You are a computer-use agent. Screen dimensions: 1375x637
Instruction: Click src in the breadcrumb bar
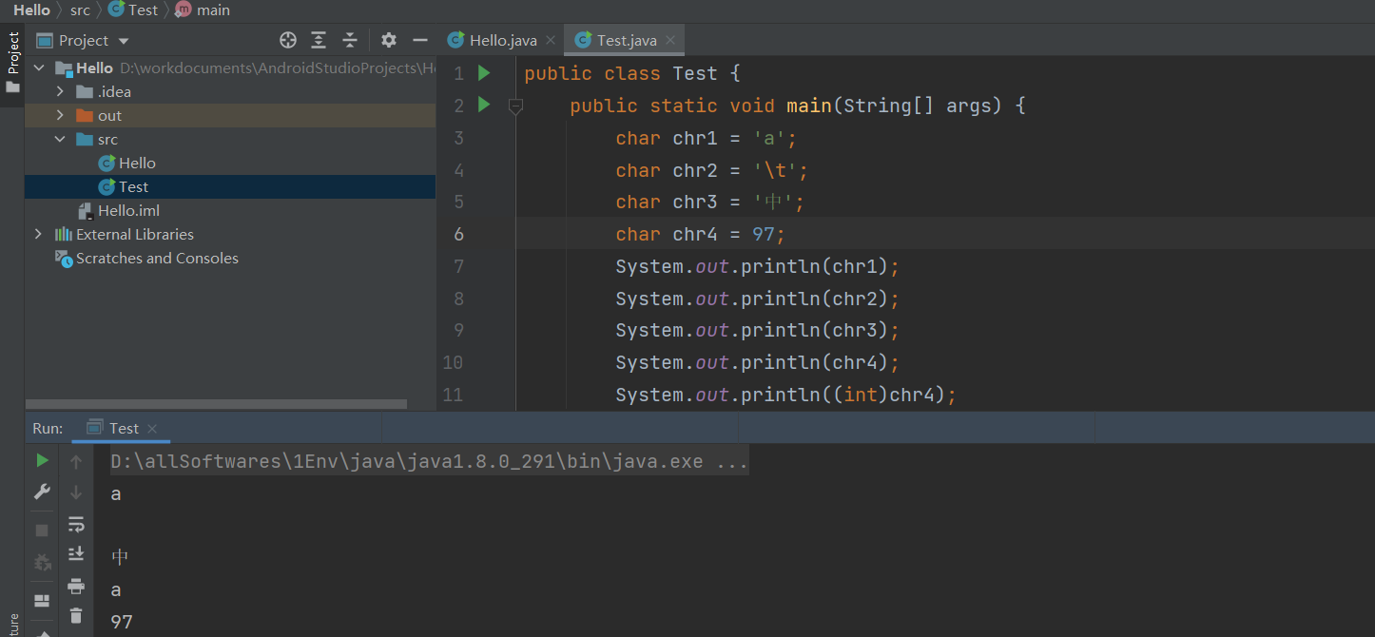[x=80, y=10]
